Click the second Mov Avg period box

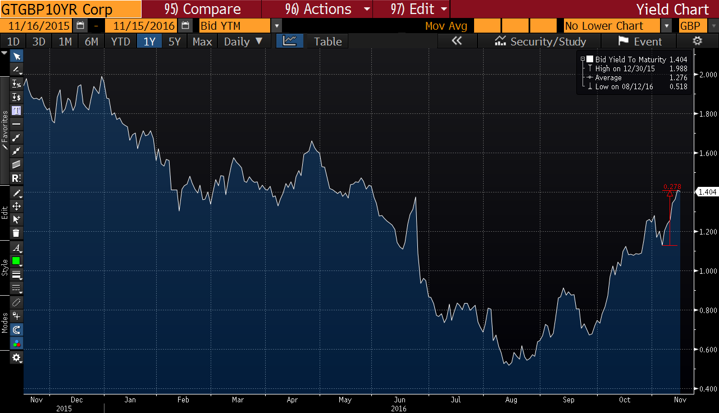(x=515, y=26)
